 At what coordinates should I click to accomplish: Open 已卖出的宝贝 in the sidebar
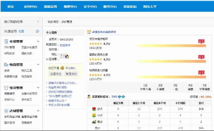coord(29,47)
